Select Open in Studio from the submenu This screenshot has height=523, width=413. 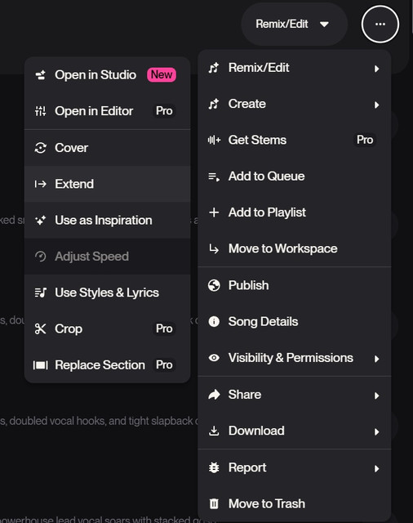pos(107,75)
